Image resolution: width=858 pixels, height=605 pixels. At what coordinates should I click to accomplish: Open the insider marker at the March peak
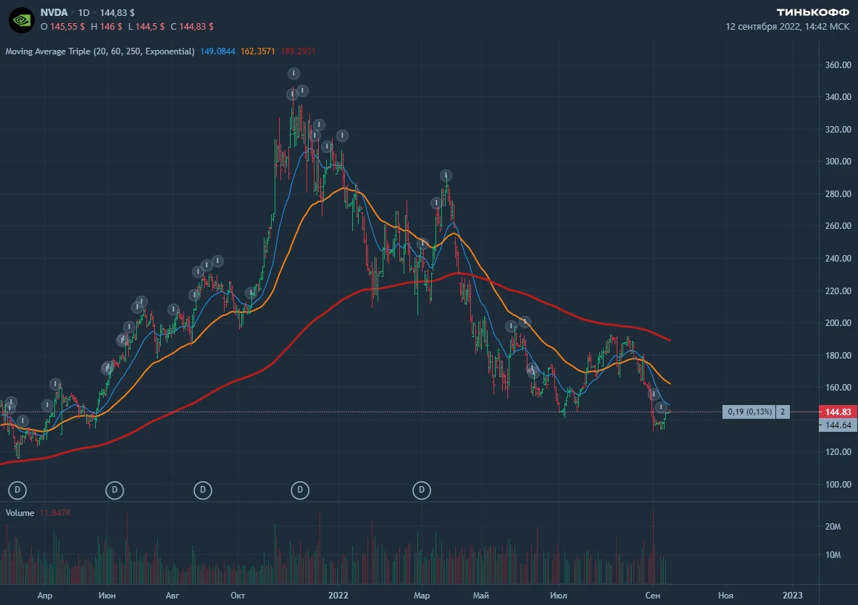(446, 176)
